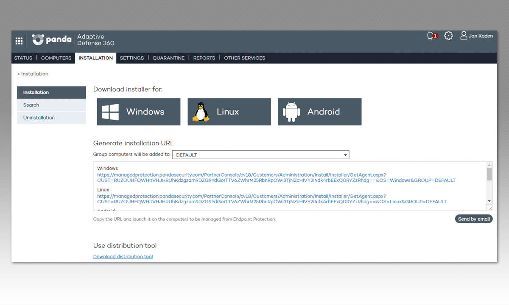Click the Adaptive Defense 360 title
This screenshot has width=509, height=305.
96,40
